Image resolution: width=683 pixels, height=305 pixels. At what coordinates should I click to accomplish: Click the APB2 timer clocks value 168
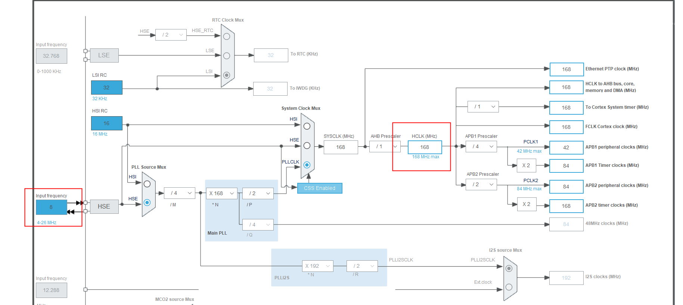point(566,206)
